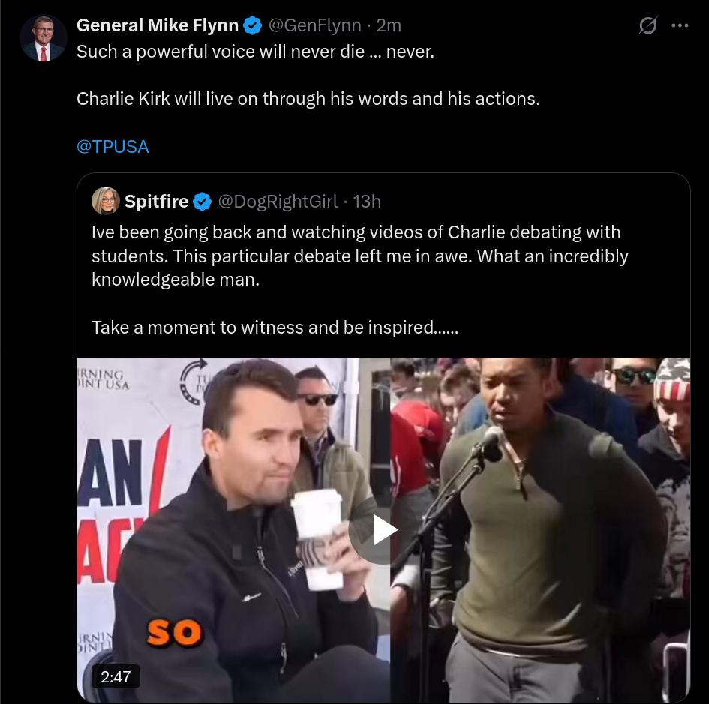Open the @TPUSA mention link

[x=113, y=147]
